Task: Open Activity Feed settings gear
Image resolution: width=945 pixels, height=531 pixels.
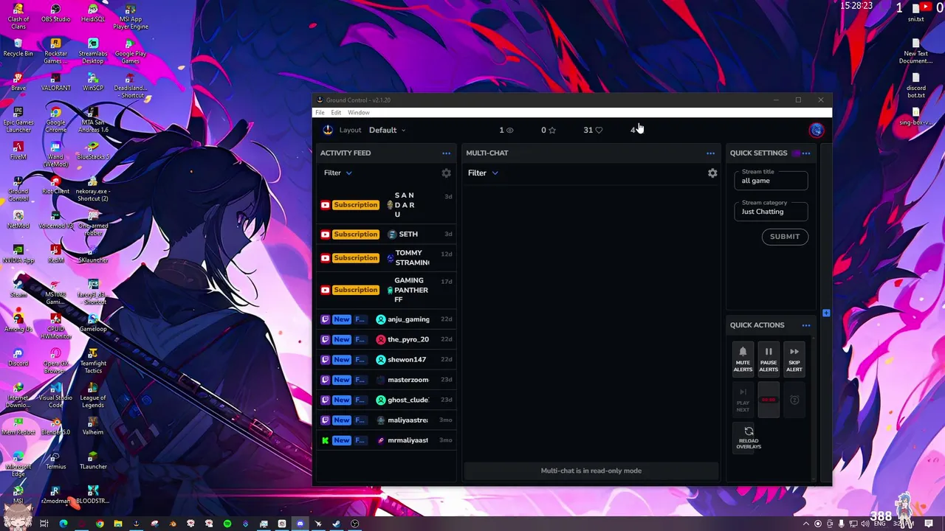Action: coord(446,173)
